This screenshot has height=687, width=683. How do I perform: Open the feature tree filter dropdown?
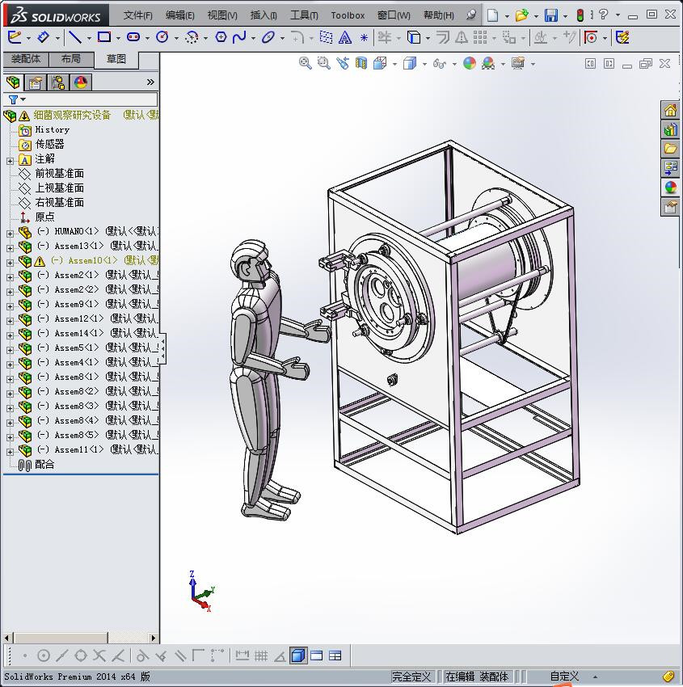pyautogui.click(x=18, y=100)
